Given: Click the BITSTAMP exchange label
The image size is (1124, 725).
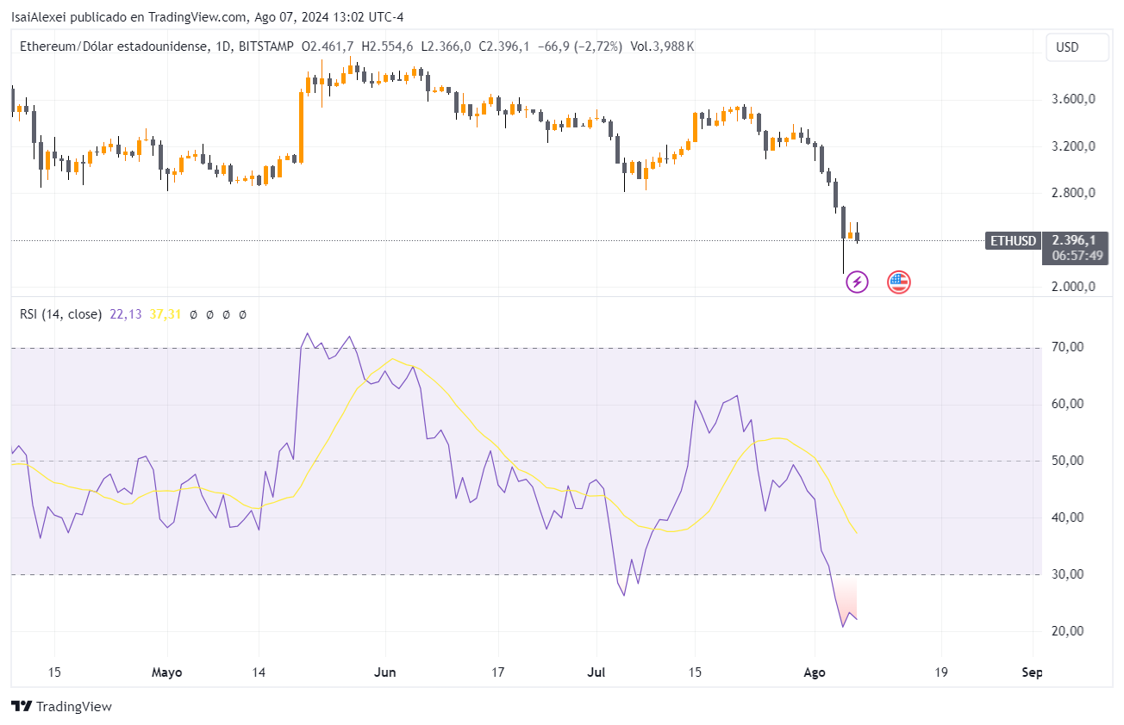Looking at the screenshot, I should click(x=265, y=46).
